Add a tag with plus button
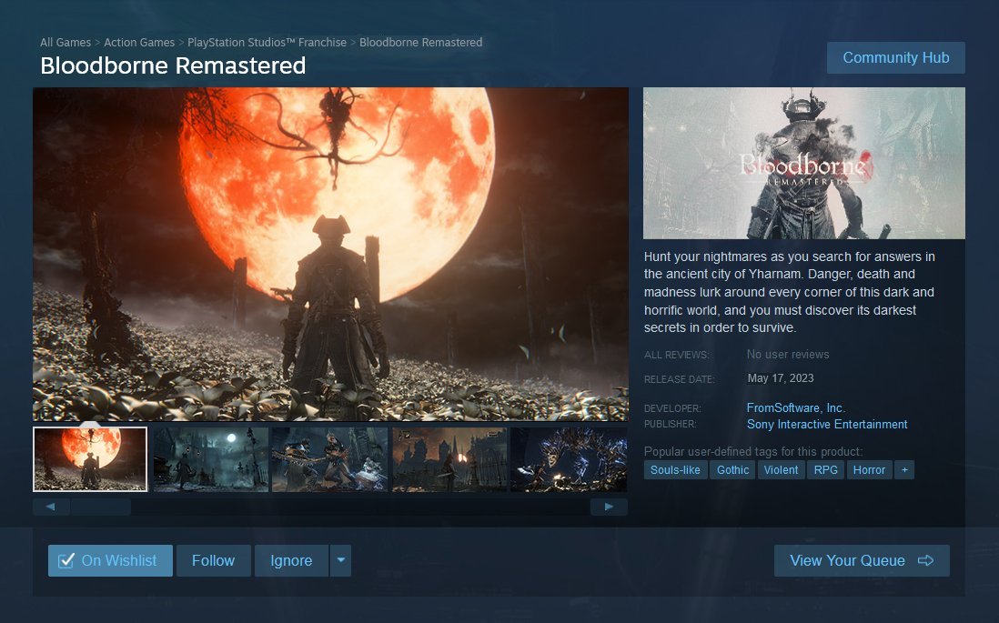The width and height of the screenshot is (999, 623). coord(904,470)
